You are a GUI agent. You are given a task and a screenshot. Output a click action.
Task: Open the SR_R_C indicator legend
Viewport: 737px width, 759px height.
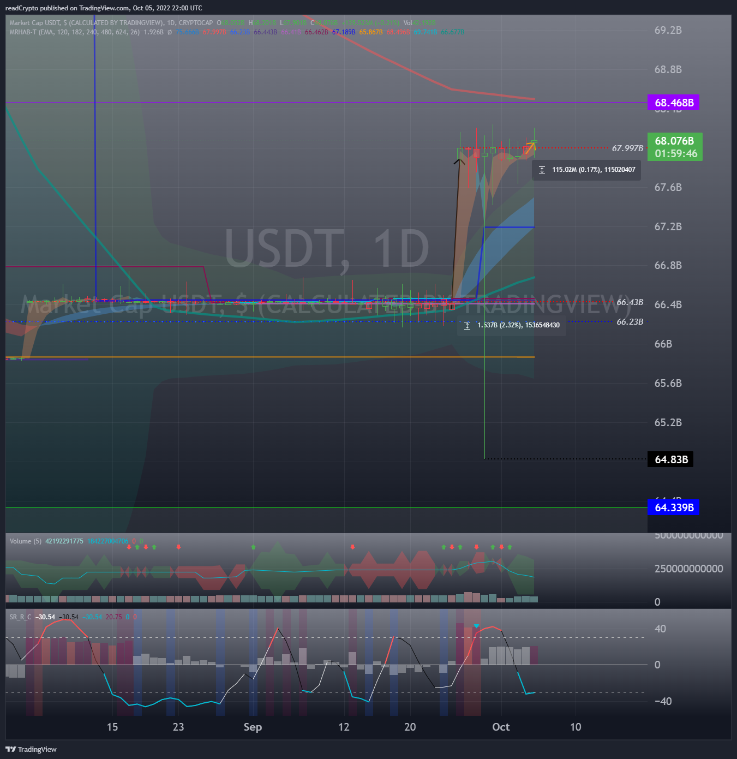(20, 617)
